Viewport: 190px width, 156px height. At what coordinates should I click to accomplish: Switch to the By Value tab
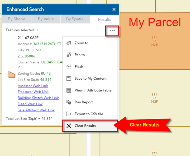46,19
